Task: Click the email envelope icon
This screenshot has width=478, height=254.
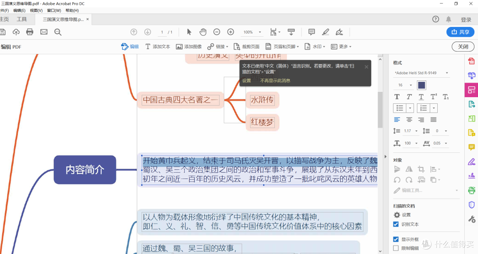Action: tap(44, 32)
